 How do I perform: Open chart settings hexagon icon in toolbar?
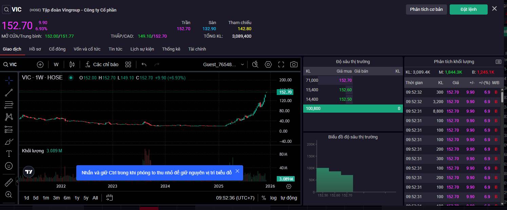268,64
